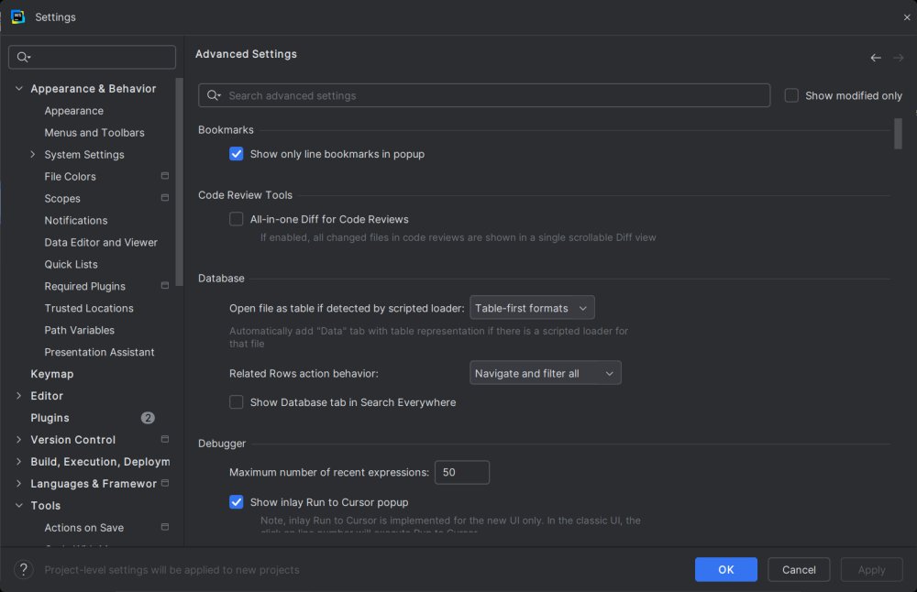Enable the Show modified only checkbox
The width and height of the screenshot is (917, 592).
click(x=791, y=95)
